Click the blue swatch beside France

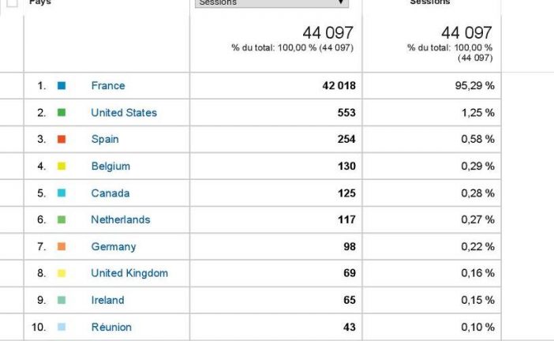click(62, 86)
